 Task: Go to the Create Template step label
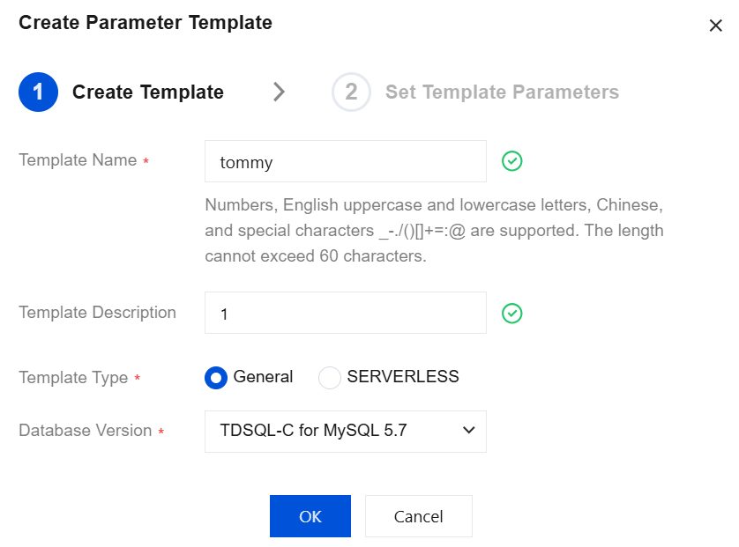point(148,92)
